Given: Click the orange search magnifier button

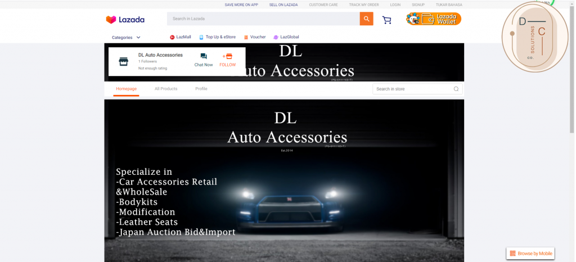Looking at the screenshot, I should (367, 19).
